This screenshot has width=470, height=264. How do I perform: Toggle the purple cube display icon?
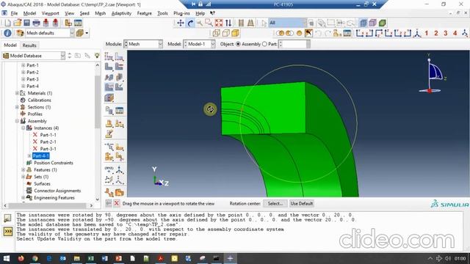click(x=372, y=23)
